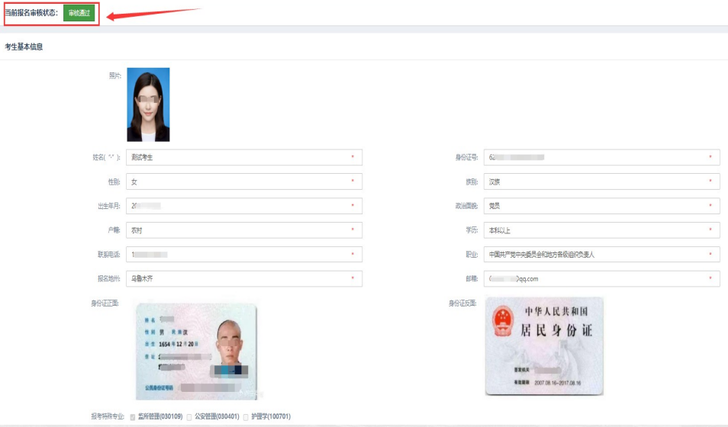The width and height of the screenshot is (728, 427).
Task: Click the 出生年月 date field
Action: [243, 206]
